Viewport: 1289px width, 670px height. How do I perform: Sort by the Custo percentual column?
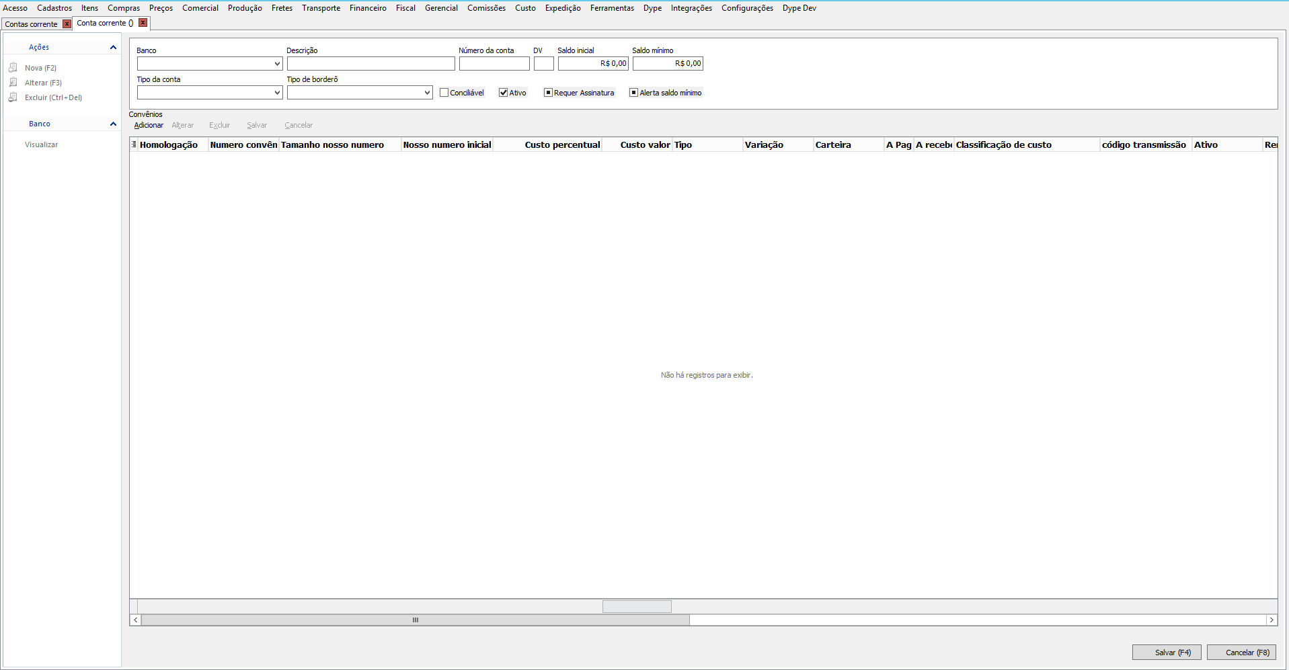click(x=548, y=144)
